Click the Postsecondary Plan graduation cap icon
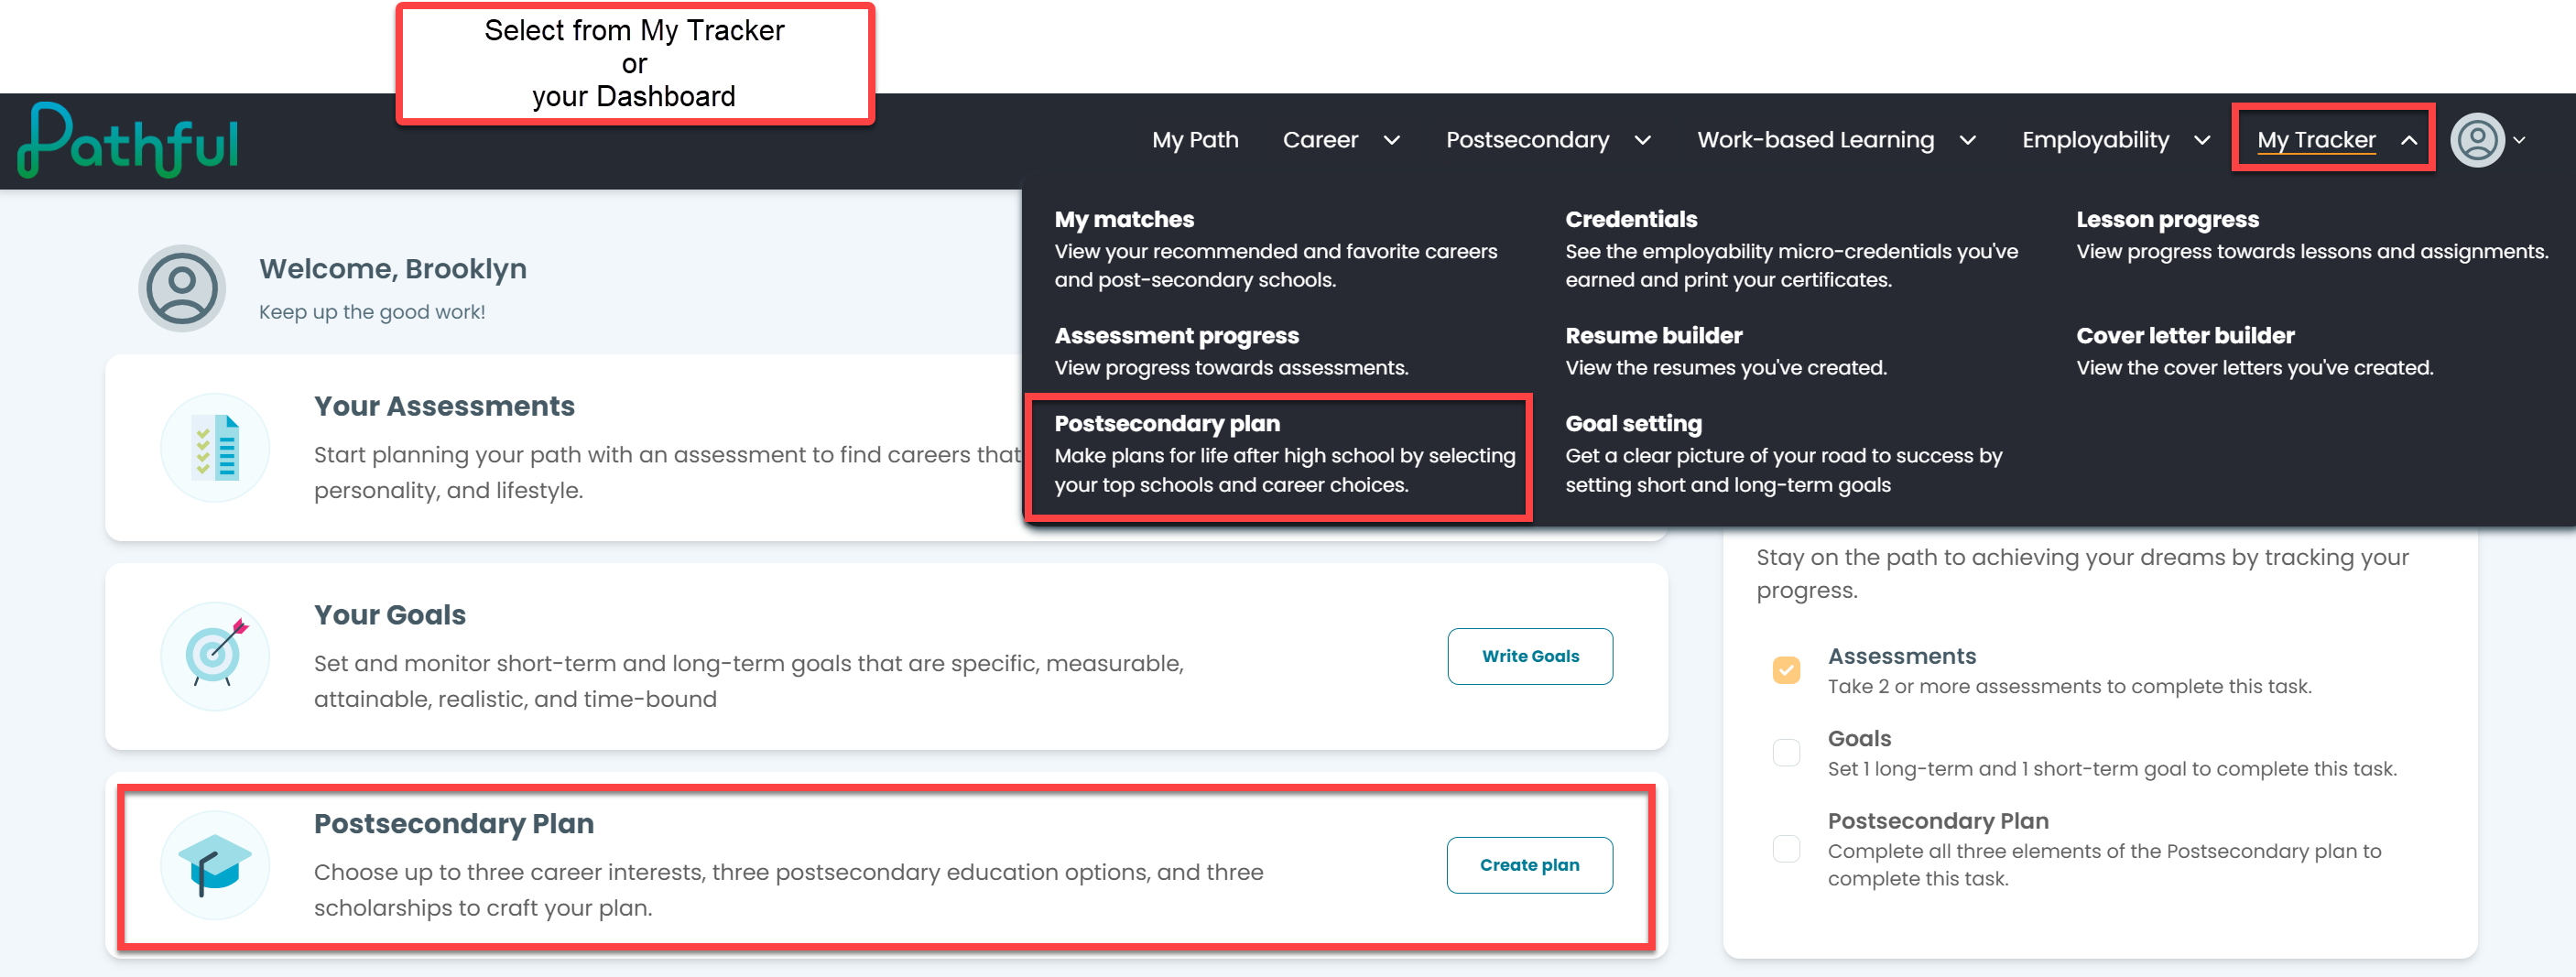This screenshot has height=977, width=2576. pos(215,865)
